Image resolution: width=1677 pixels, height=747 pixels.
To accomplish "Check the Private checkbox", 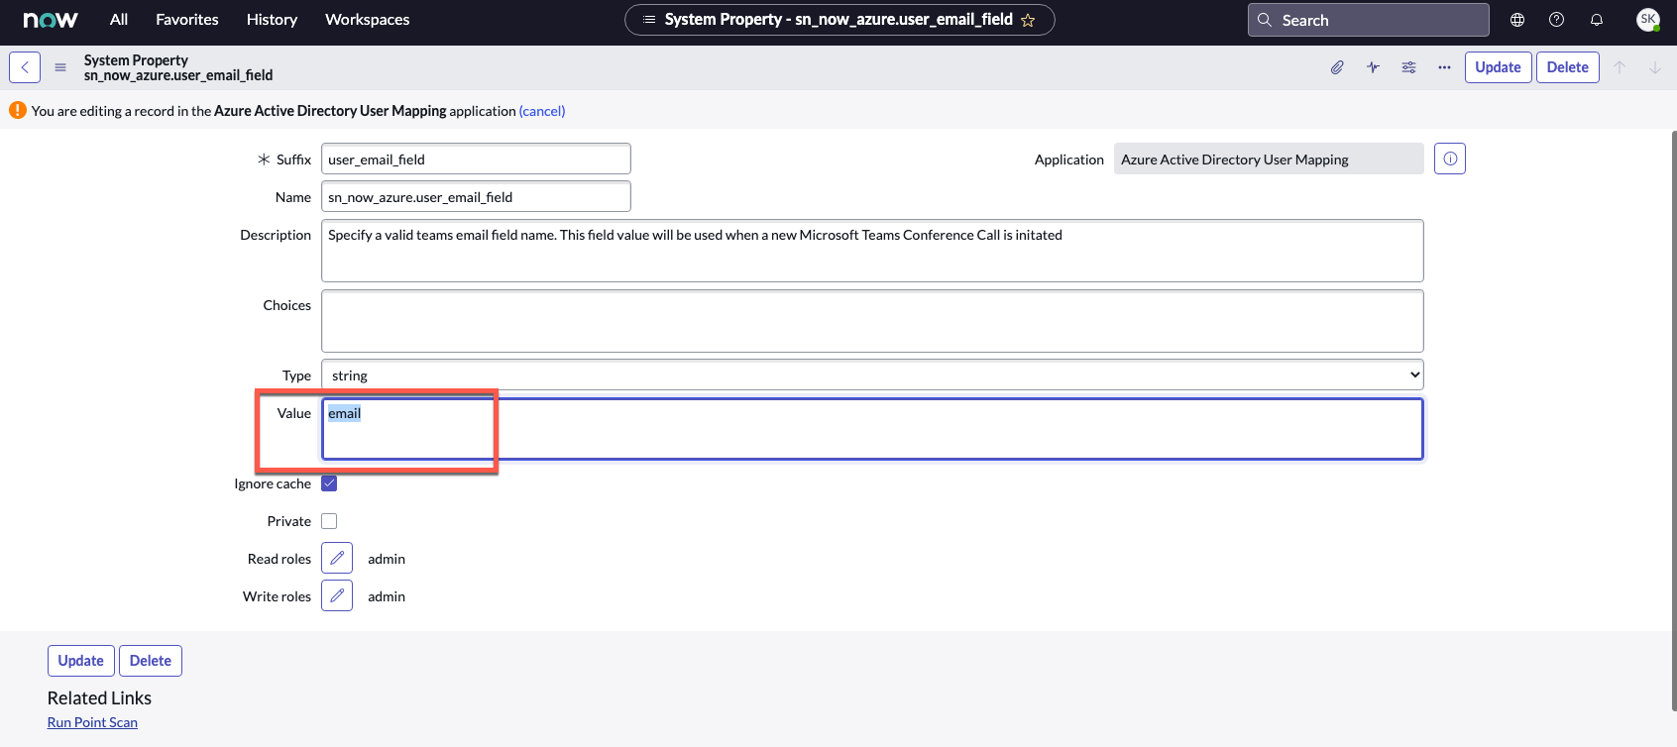I will [x=329, y=521].
